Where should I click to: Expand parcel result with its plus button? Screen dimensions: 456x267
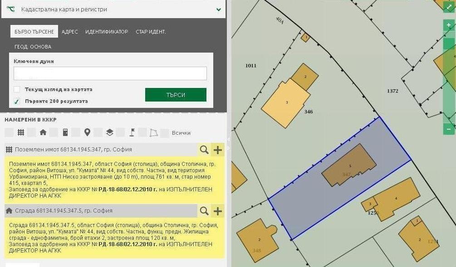click(218, 150)
